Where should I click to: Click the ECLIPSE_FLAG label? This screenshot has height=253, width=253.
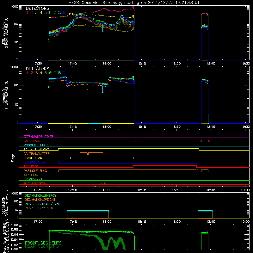coord(34,162)
